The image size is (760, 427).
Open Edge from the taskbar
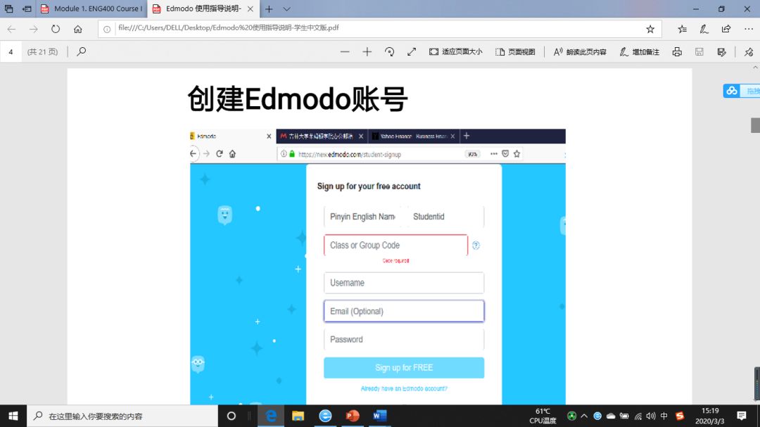tap(271, 416)
